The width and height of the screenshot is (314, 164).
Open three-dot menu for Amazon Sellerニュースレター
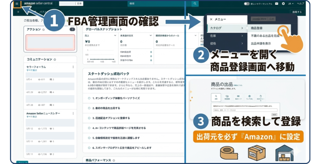click(73, 114)
